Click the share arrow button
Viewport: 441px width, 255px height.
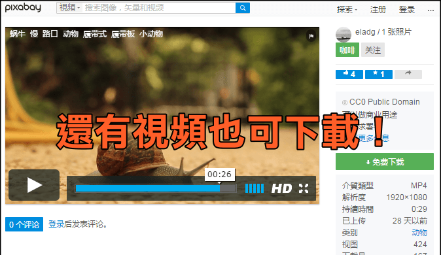point(408,75)
